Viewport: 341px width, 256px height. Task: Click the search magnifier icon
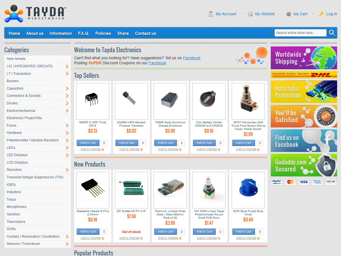pyautogui.click(x=332, y=33)
